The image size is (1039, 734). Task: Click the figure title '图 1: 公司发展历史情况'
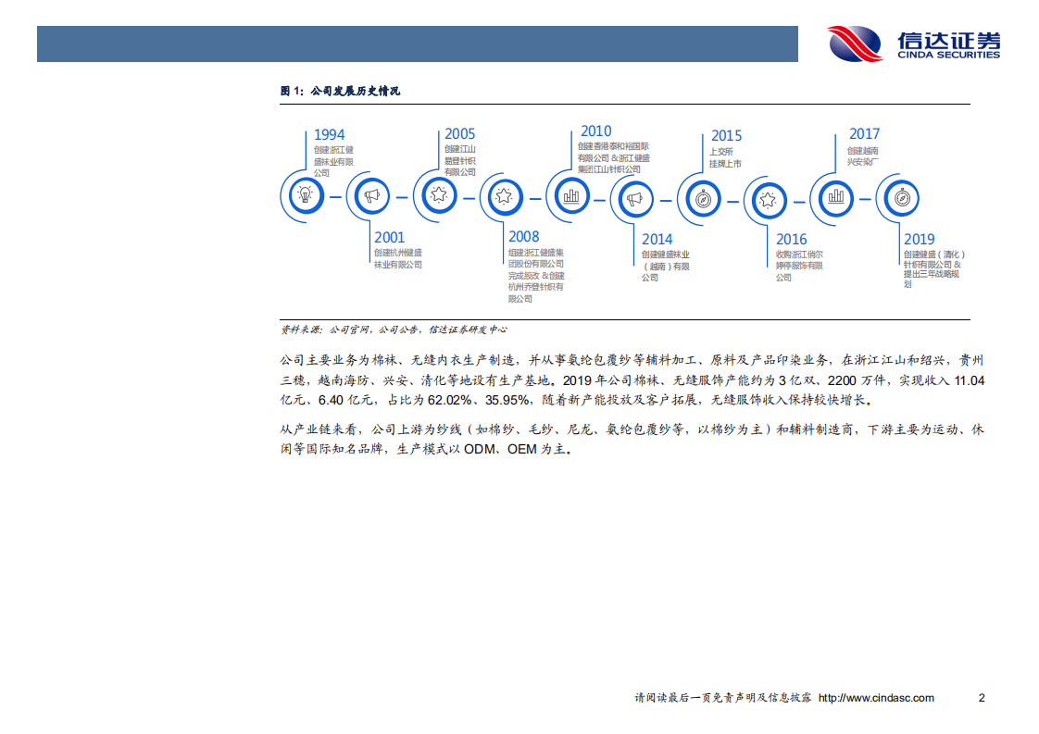click(x=340, y=91)
